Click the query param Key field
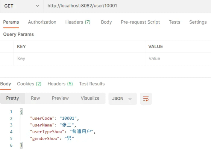The width and height of the screenshot is (211, 150). point(79,59)
